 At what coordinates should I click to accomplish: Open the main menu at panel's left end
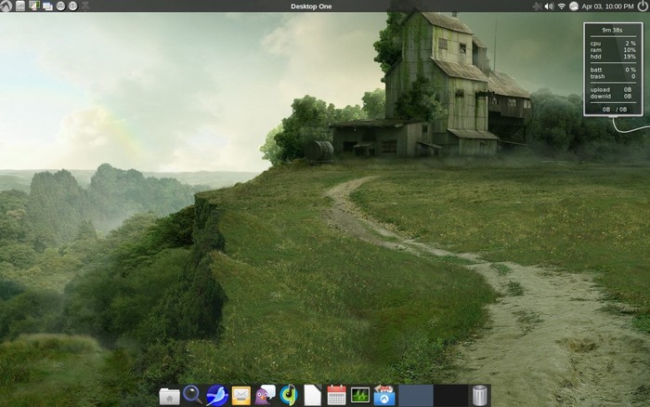[x=6, y=6]
